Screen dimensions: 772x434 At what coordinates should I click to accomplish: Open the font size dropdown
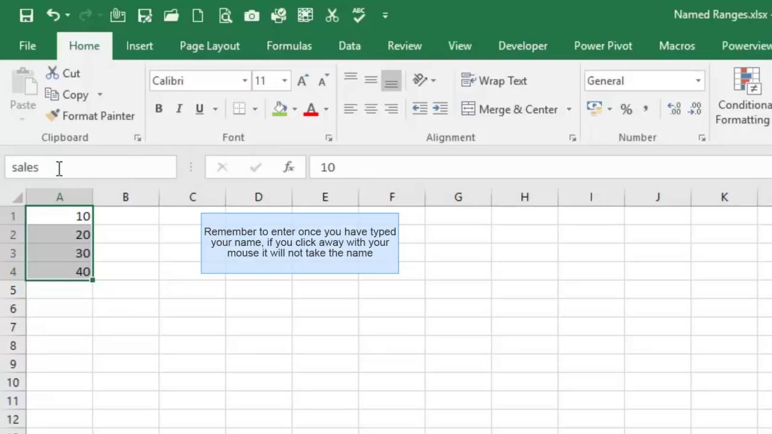click(284, 81)
